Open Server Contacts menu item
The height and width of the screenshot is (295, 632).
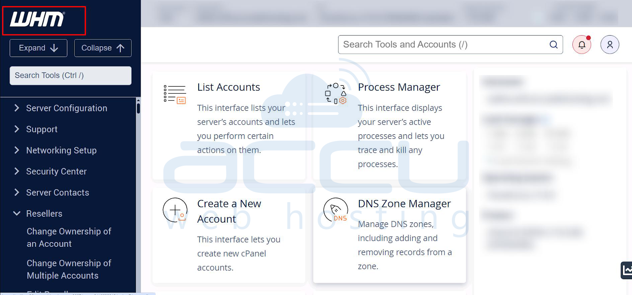tap(57, 193)
